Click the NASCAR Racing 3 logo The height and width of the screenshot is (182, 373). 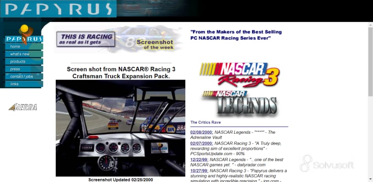(240, 74)
